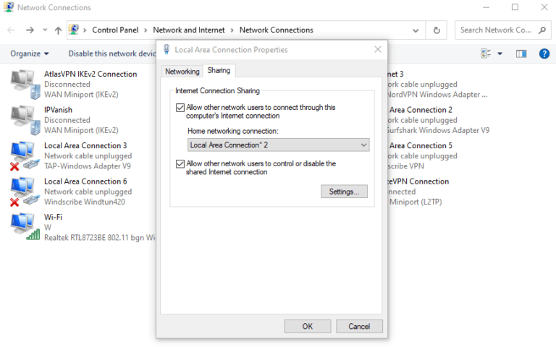This screenshot has height=347, width=556.
Task: Click the AtlasVPN IKEv2 Connection adapter icon
Action: pyautogui.click(x=25, y=84)
